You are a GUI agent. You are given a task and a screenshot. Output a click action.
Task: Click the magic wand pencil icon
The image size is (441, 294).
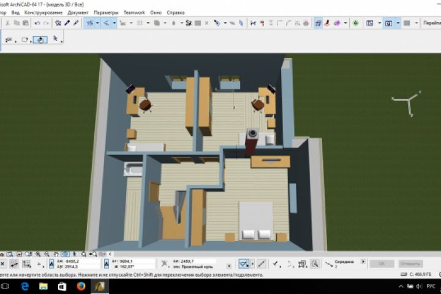[217, 23]
